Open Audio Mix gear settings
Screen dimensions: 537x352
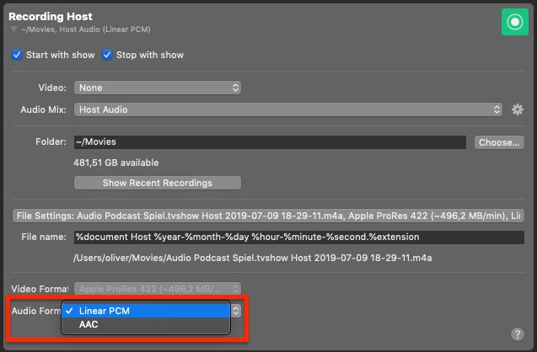(517, 109)
